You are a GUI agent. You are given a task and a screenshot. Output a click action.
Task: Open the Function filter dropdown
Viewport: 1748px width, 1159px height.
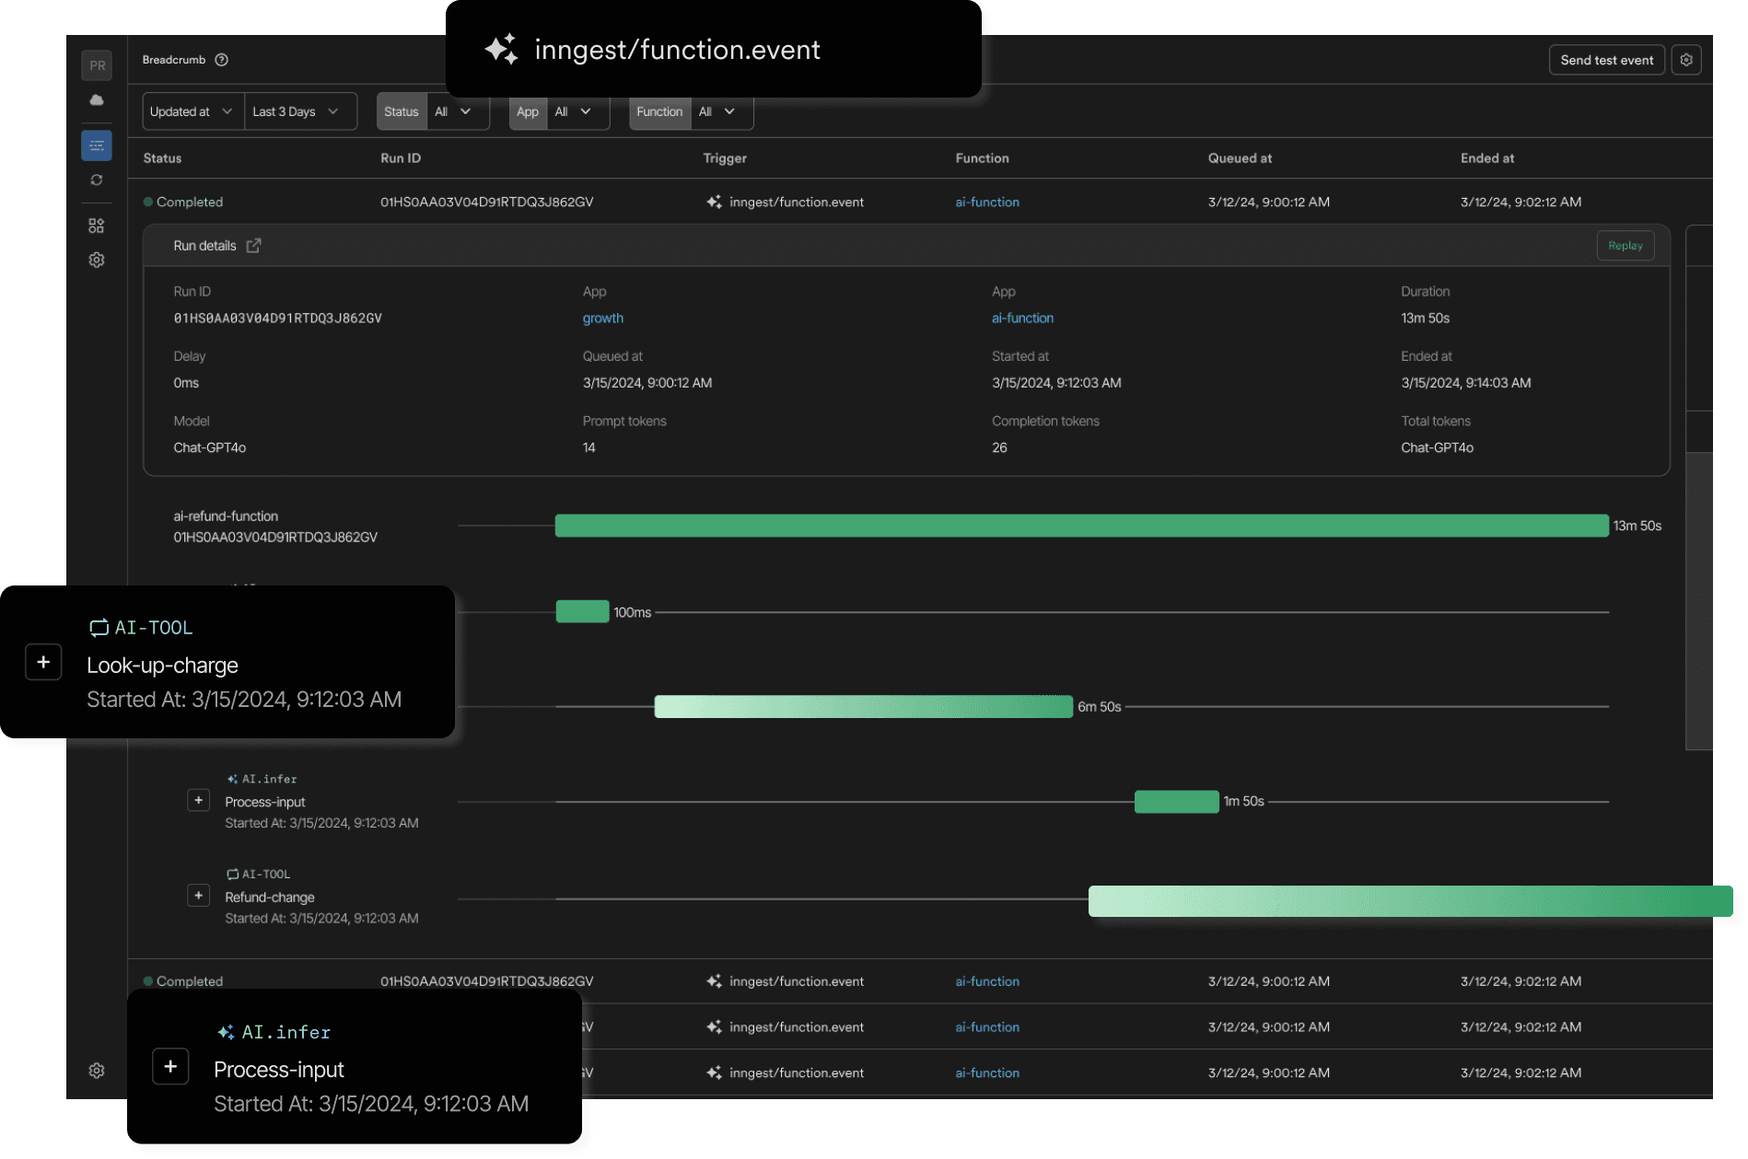[x=717, y=111]
